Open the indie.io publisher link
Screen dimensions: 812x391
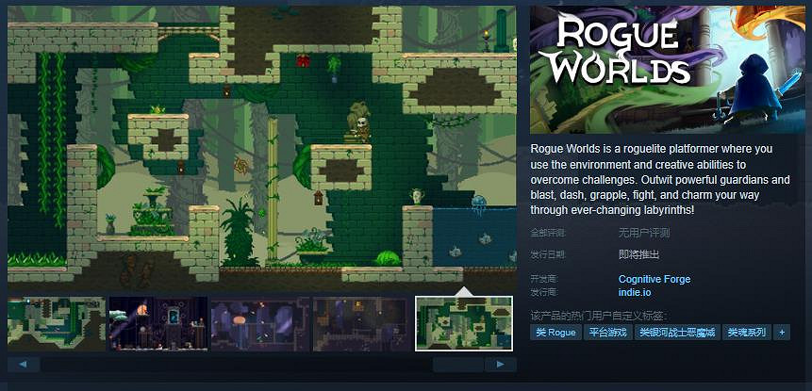635,293
